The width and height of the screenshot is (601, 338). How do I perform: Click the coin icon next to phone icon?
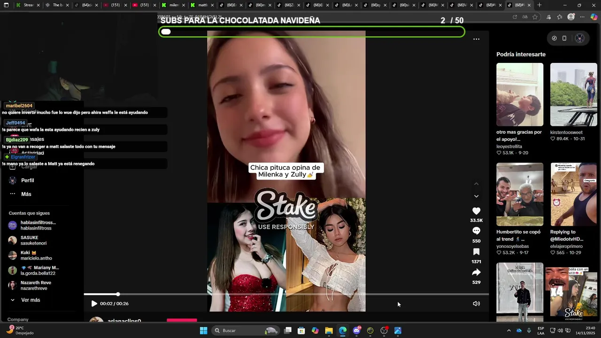coord(554,38)
